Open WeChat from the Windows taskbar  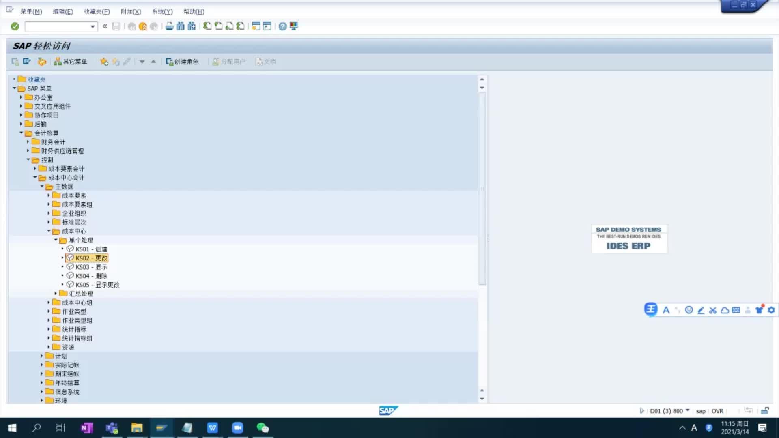[263, 427]
